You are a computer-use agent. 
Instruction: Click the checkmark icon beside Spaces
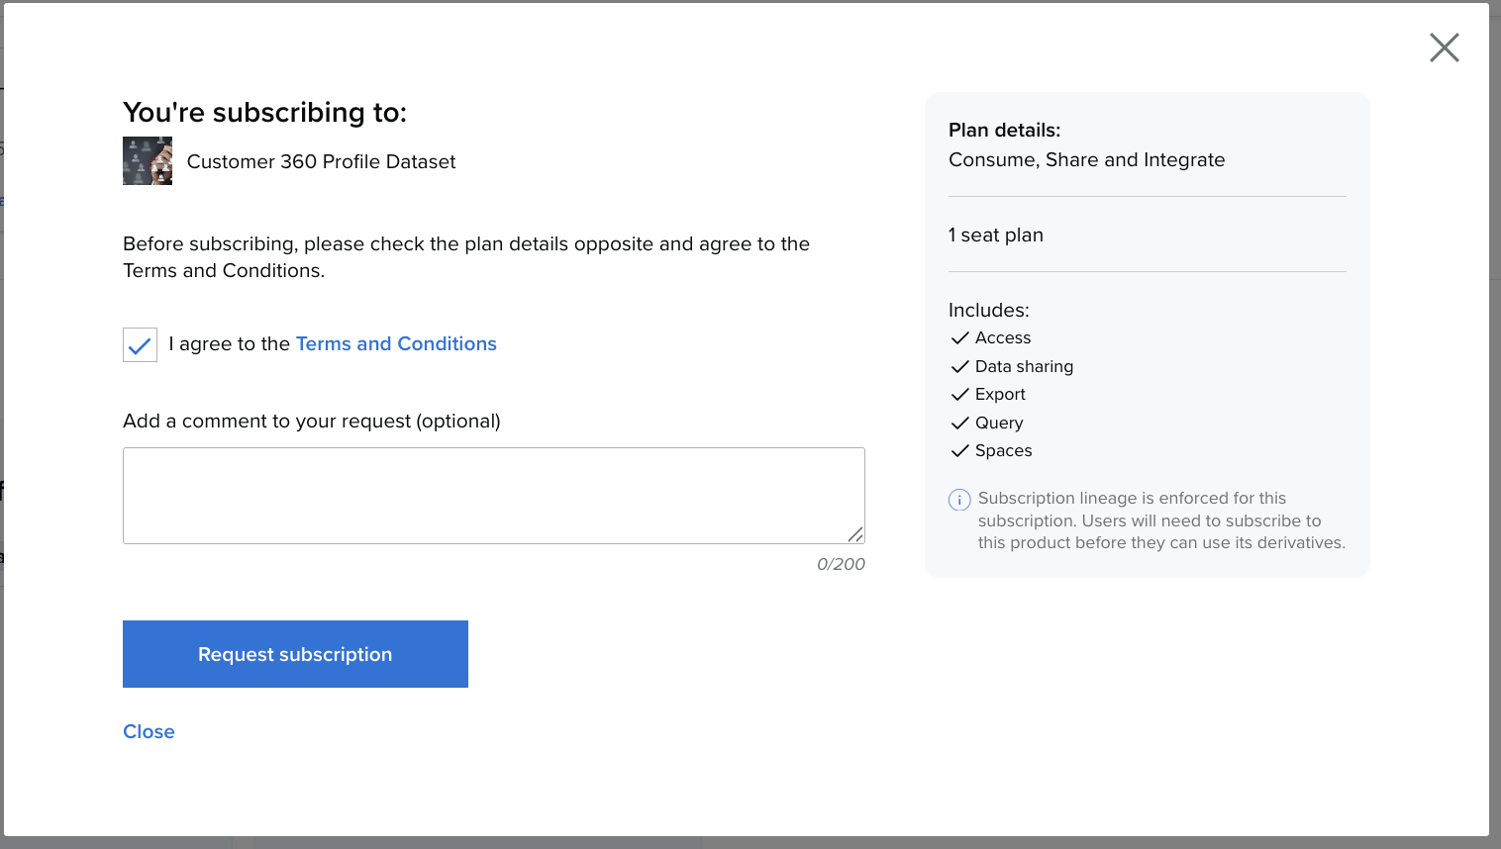point(959,451)
